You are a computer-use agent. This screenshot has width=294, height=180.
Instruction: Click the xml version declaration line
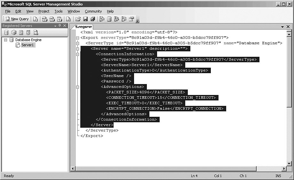click(129, 32)
